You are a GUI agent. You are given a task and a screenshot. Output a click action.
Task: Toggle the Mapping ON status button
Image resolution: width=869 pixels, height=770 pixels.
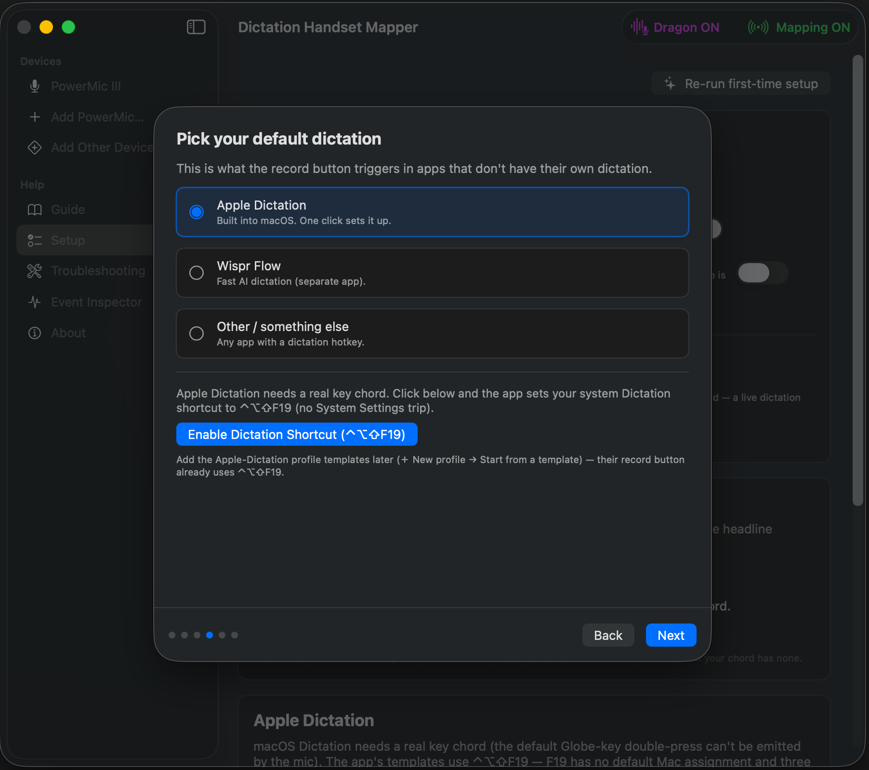pos(800,27)
